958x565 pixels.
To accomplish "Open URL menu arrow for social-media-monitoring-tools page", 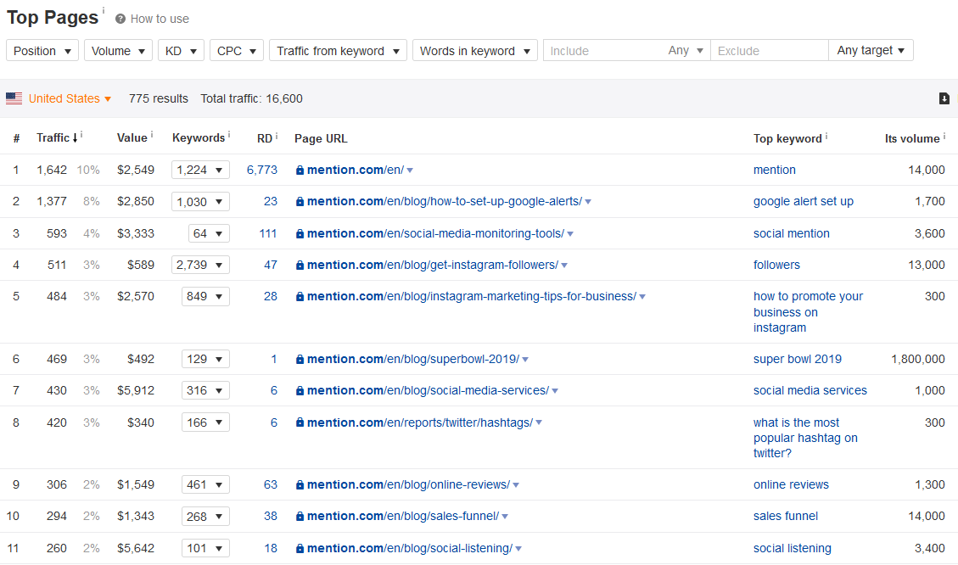I will [570, 234].
